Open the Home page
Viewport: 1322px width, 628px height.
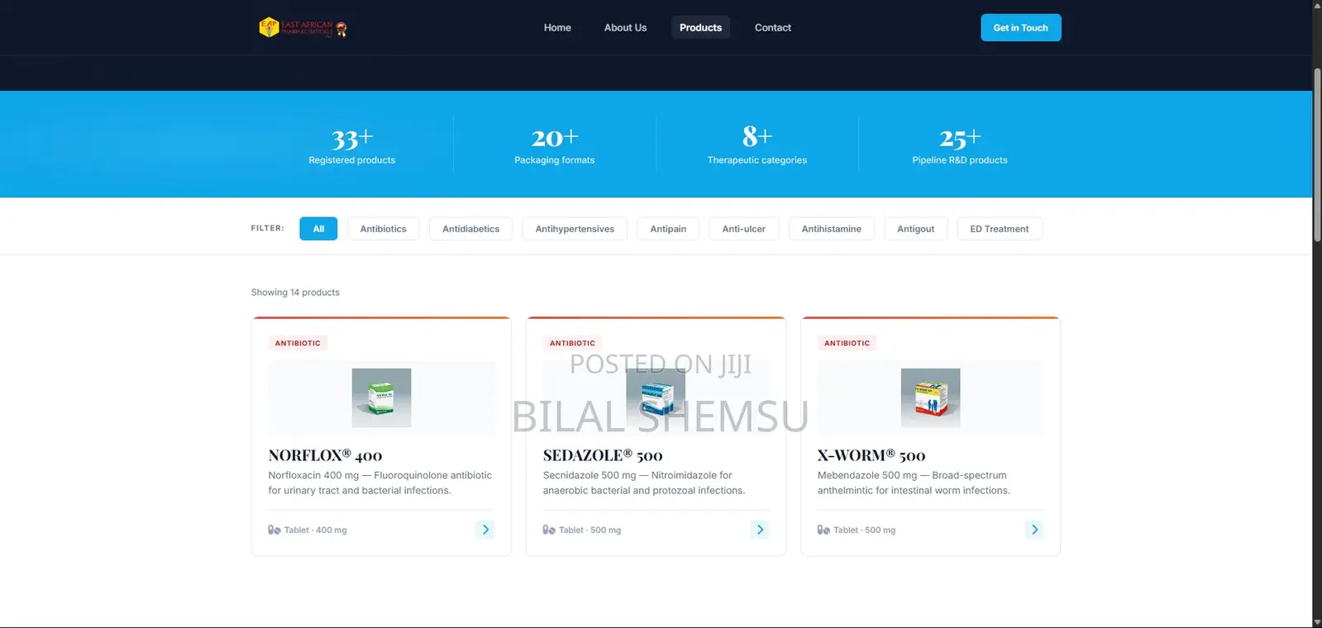tap(557, 27)
